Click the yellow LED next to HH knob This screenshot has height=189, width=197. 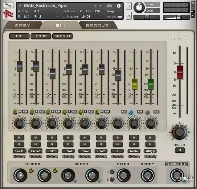click(x=31, y=171)
